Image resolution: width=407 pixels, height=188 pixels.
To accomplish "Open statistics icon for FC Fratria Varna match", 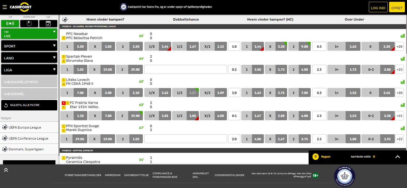I will [403, 105].
